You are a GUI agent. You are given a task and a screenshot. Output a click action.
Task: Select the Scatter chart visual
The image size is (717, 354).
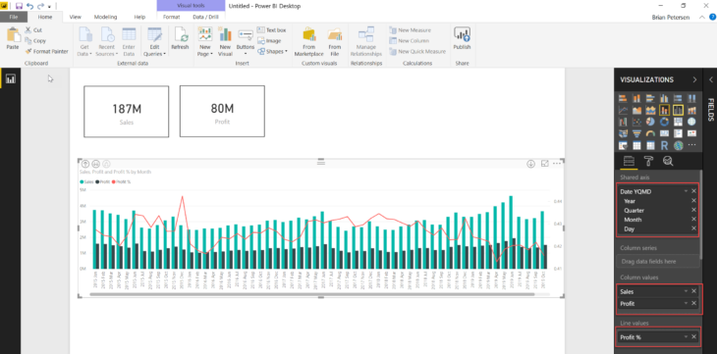click(x=636, y=122)
